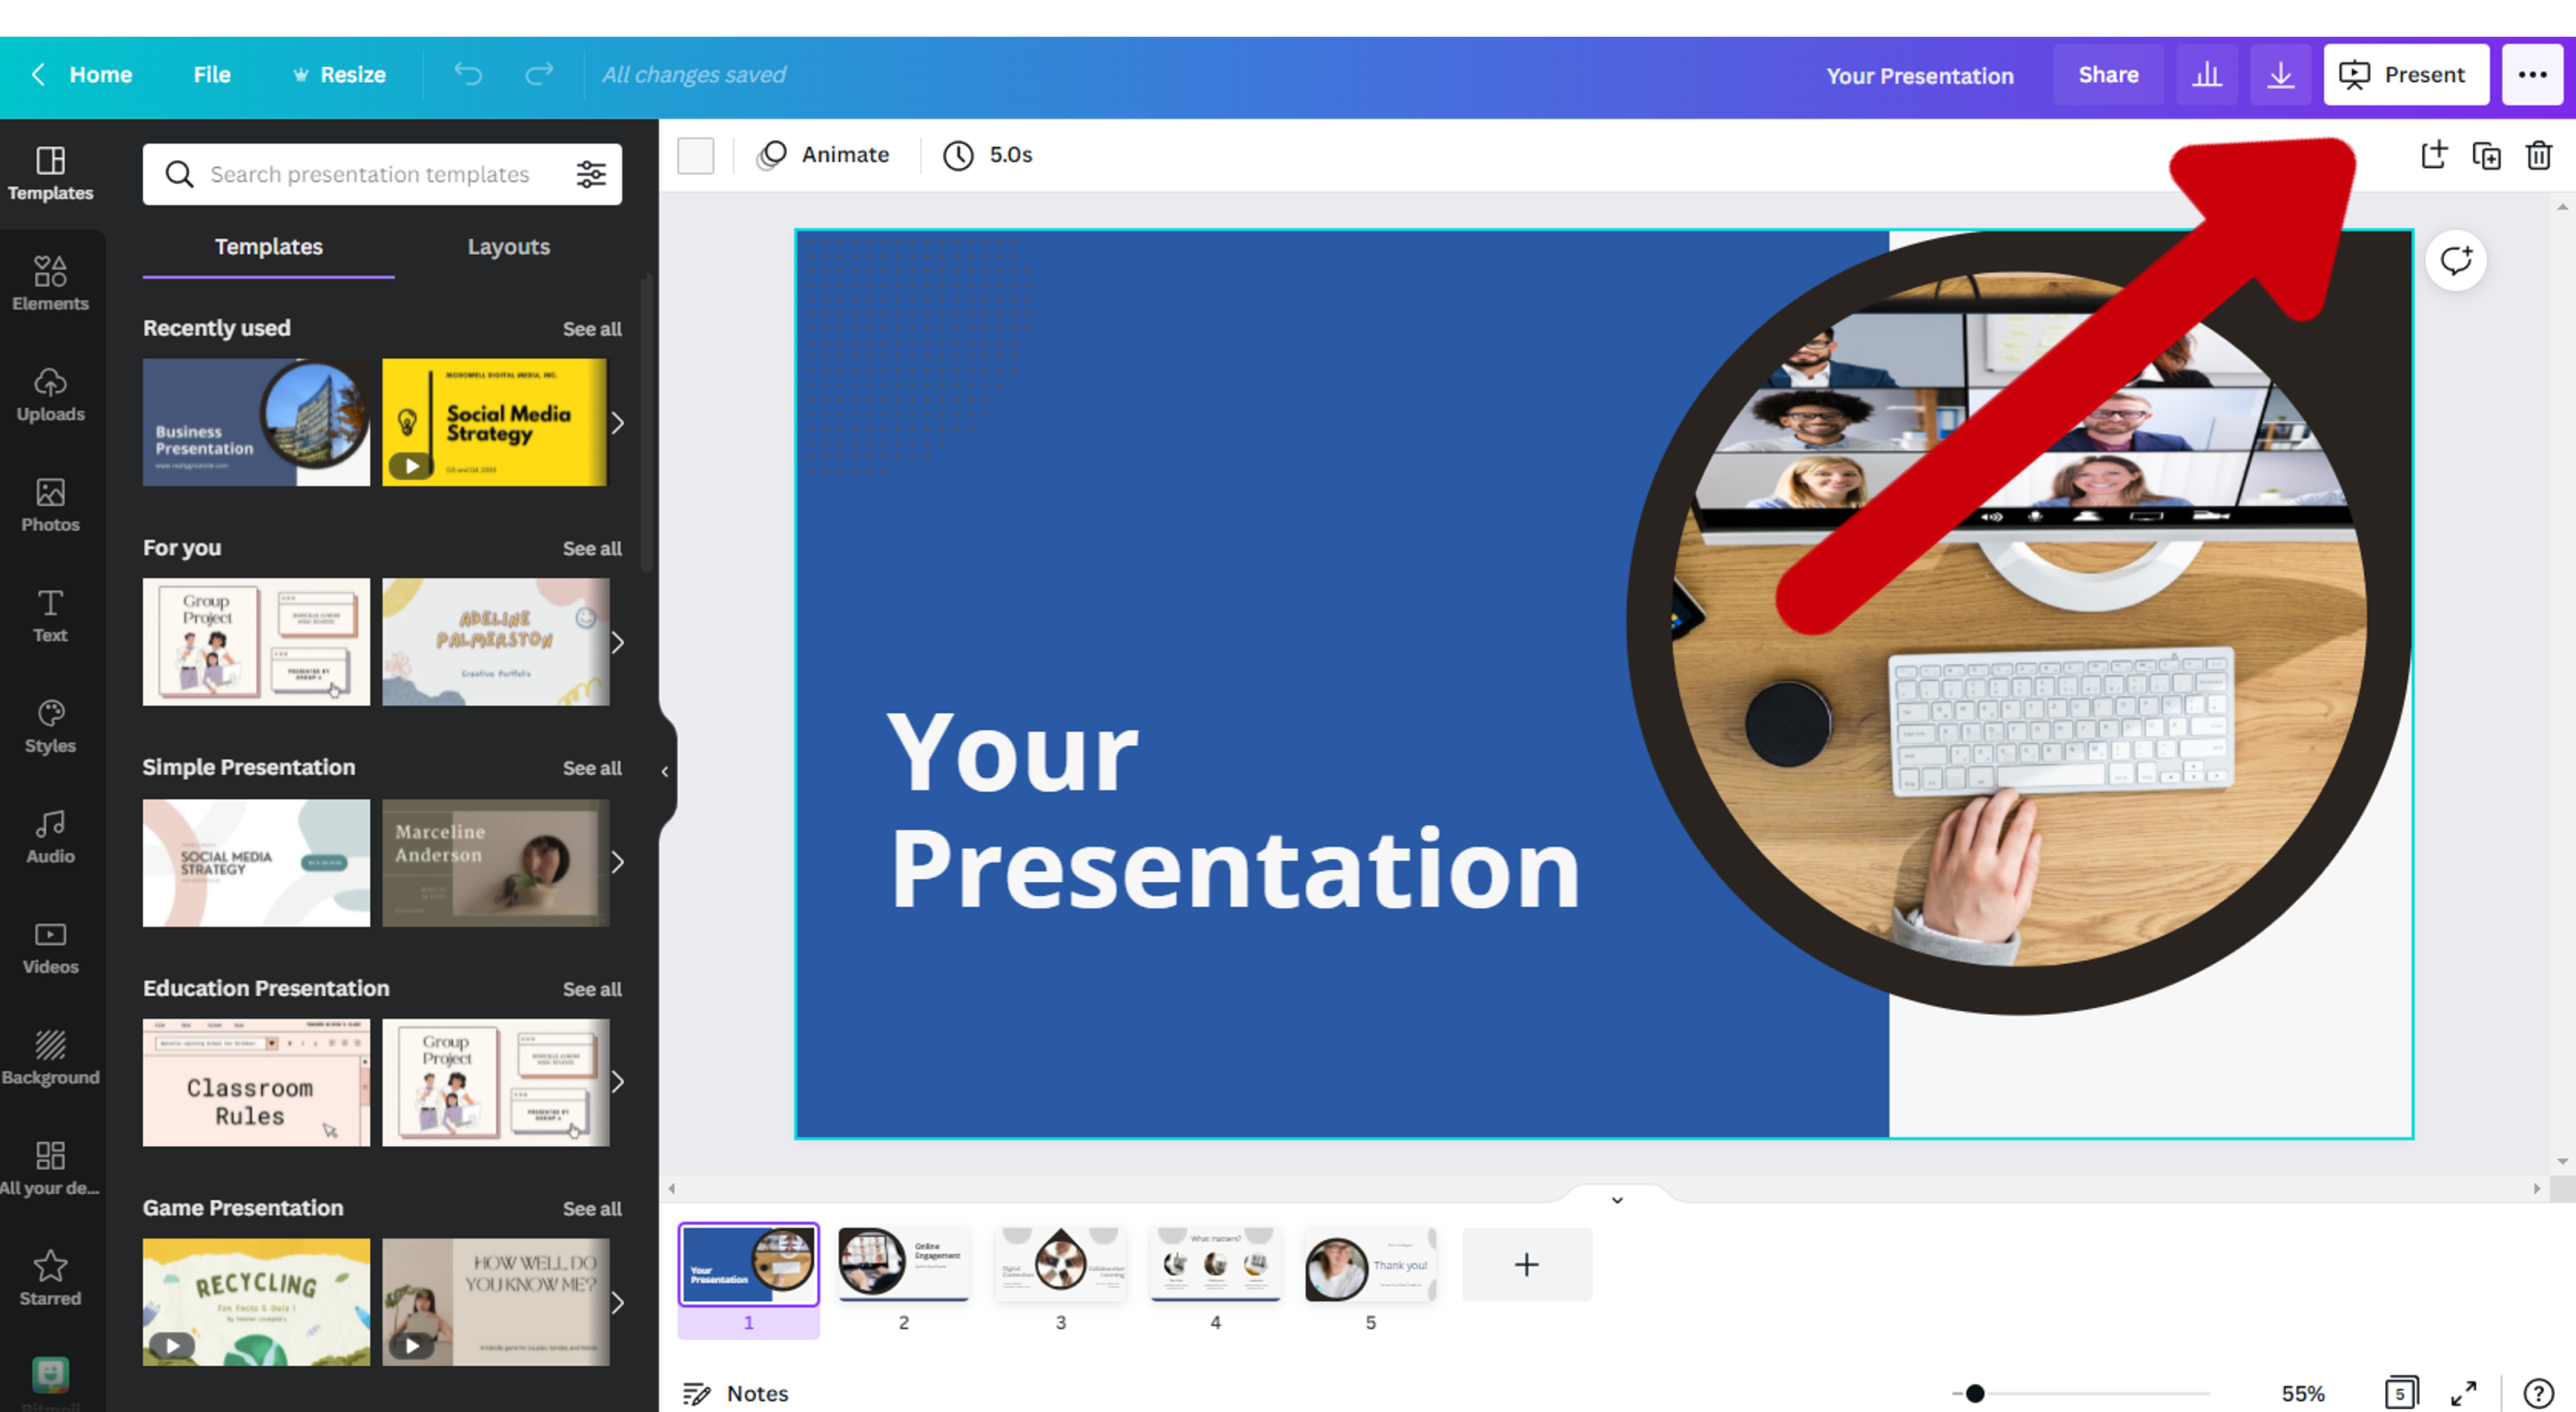Open the Elements sidebar panel

50,283
